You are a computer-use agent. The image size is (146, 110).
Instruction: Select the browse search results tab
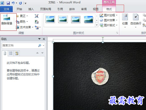click(x=17, y=53)
